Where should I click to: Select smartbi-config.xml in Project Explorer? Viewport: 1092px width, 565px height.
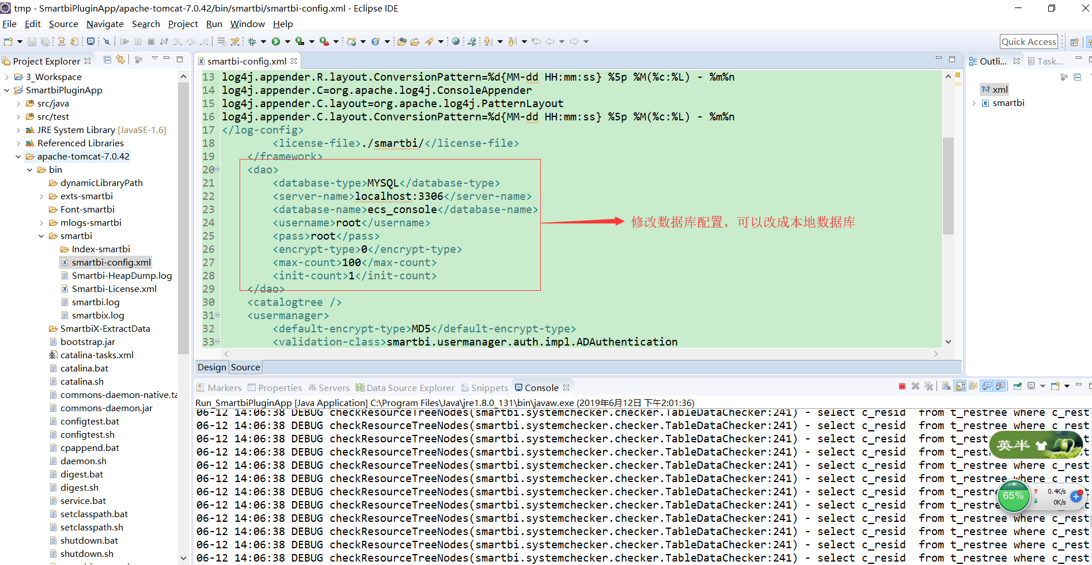(106, 262)
